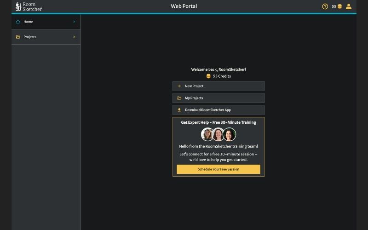The height and width of the screenshot is (230, 368).
Task: Click the house icon beside Home
Action: (18, 22)
